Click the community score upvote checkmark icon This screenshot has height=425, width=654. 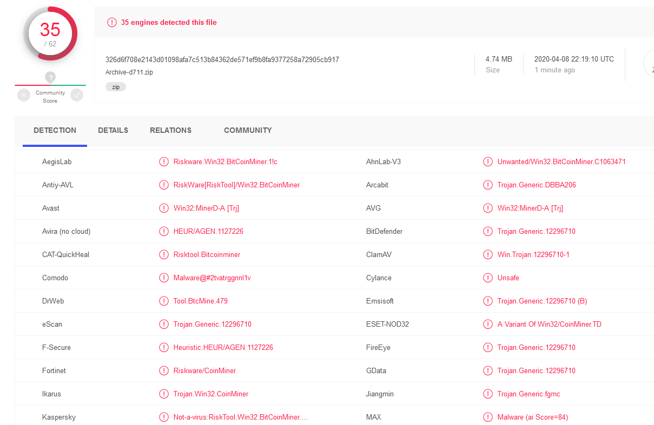[77, 96]
